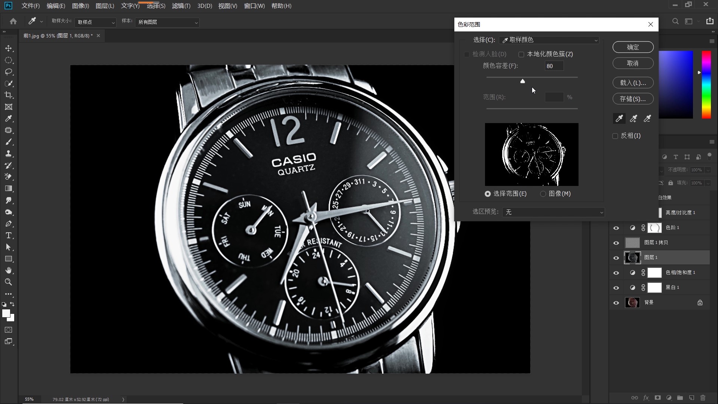Select the Horizontal Type tool
Image resolution: width=718 pixels, height=404 pixels.
point(9,236)
